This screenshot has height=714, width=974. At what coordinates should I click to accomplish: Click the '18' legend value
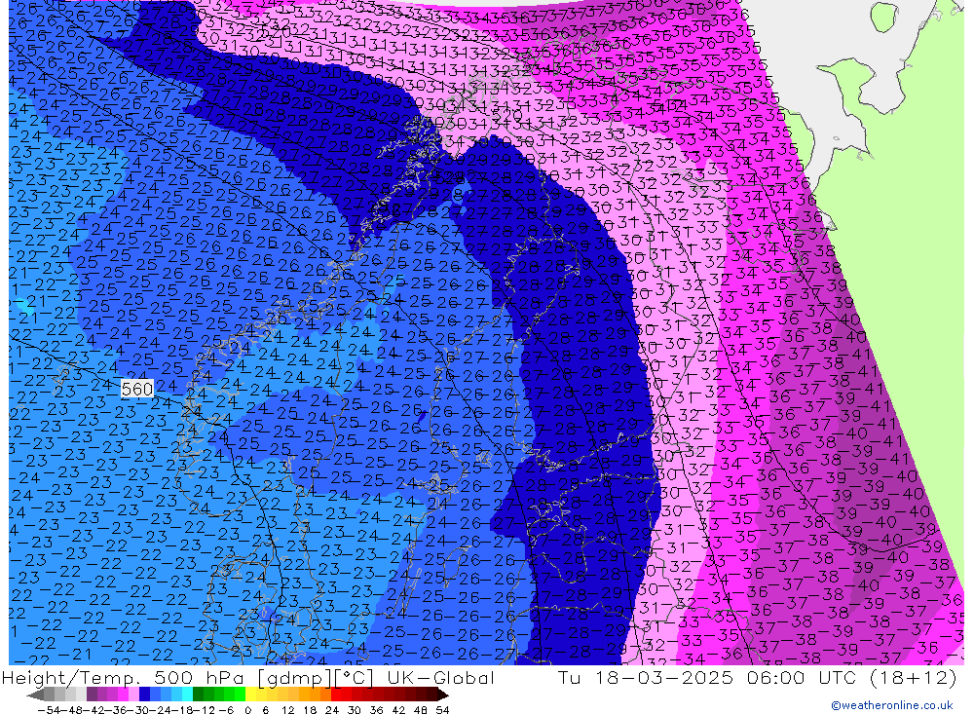310,710
